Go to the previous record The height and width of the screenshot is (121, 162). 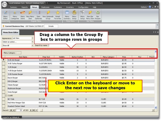[x=14, y=110]
